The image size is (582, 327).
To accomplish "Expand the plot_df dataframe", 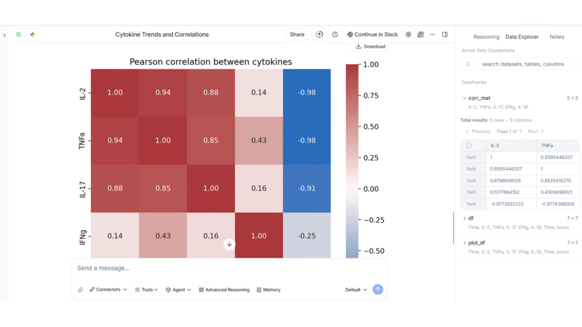I will pyautogui.click(x=464, y=243).
